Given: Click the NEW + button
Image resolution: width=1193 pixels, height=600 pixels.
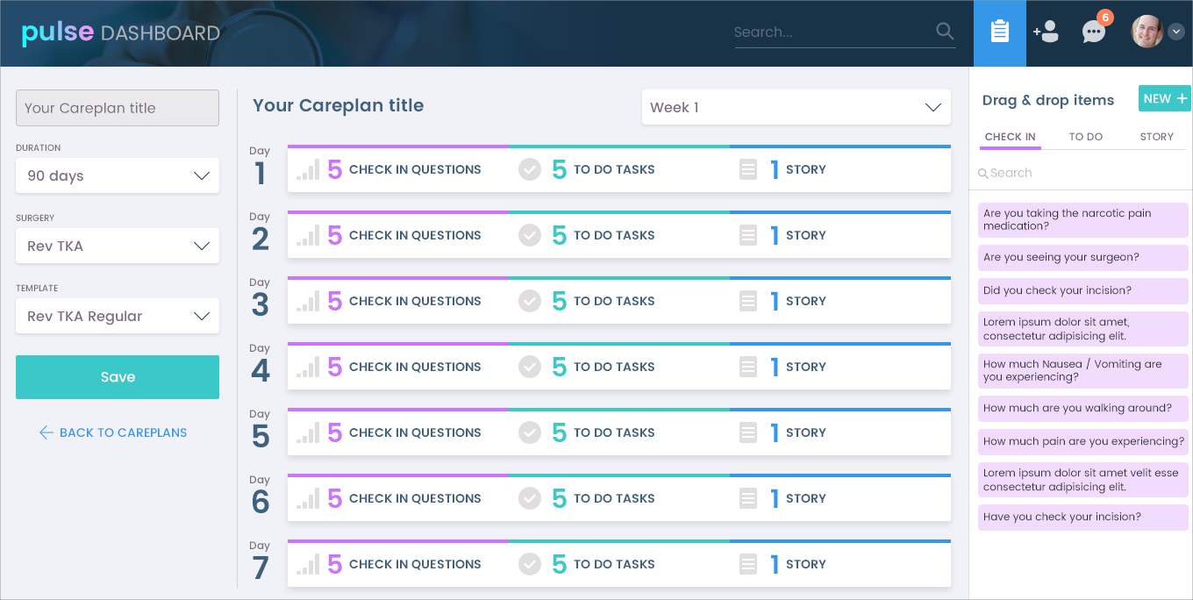Looking at the screenshot, I should tap(1164, 98).
